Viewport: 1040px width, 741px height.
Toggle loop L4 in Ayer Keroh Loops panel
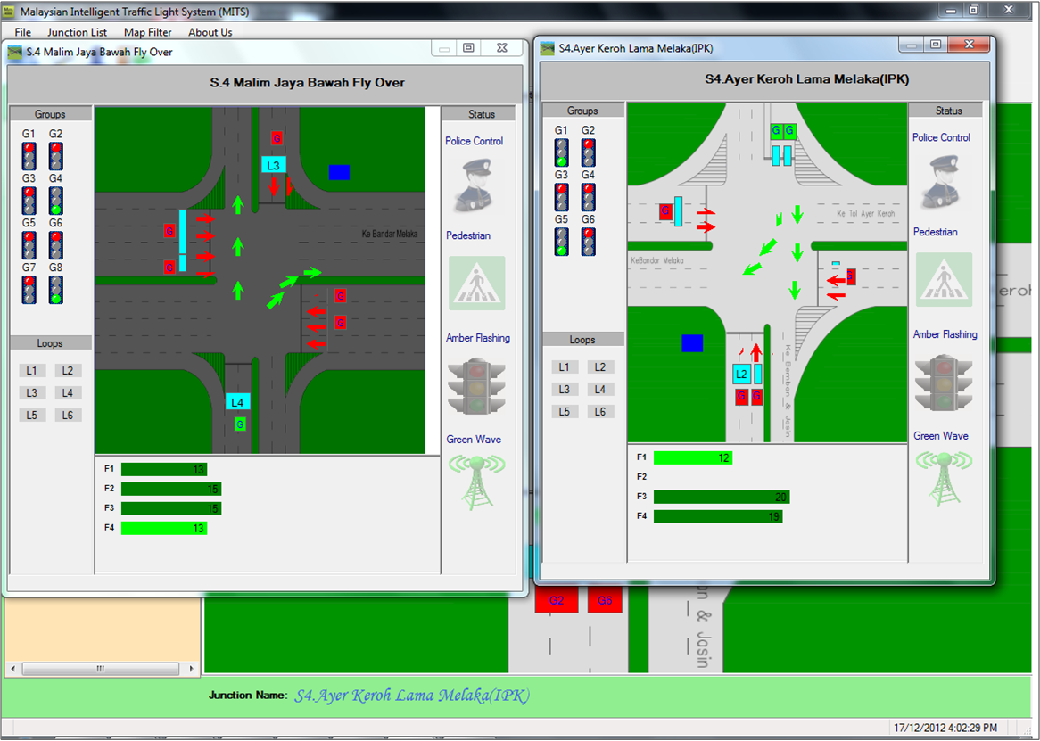[x=600, y=389]
